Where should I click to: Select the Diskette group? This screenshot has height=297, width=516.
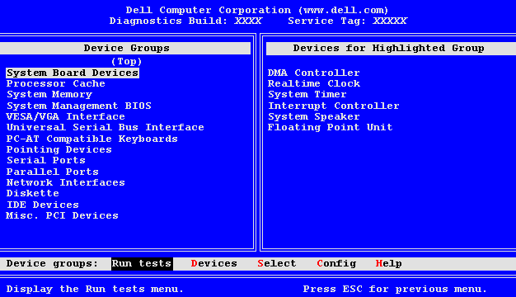pyautogui.click(x=33, y=193)
